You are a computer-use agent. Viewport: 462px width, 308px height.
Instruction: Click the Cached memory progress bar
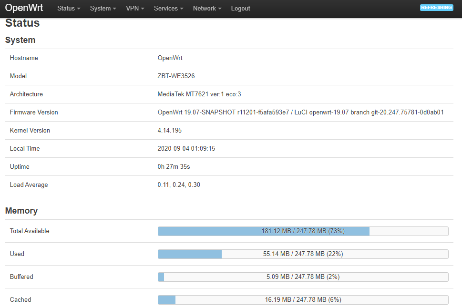tap(303, 300)
